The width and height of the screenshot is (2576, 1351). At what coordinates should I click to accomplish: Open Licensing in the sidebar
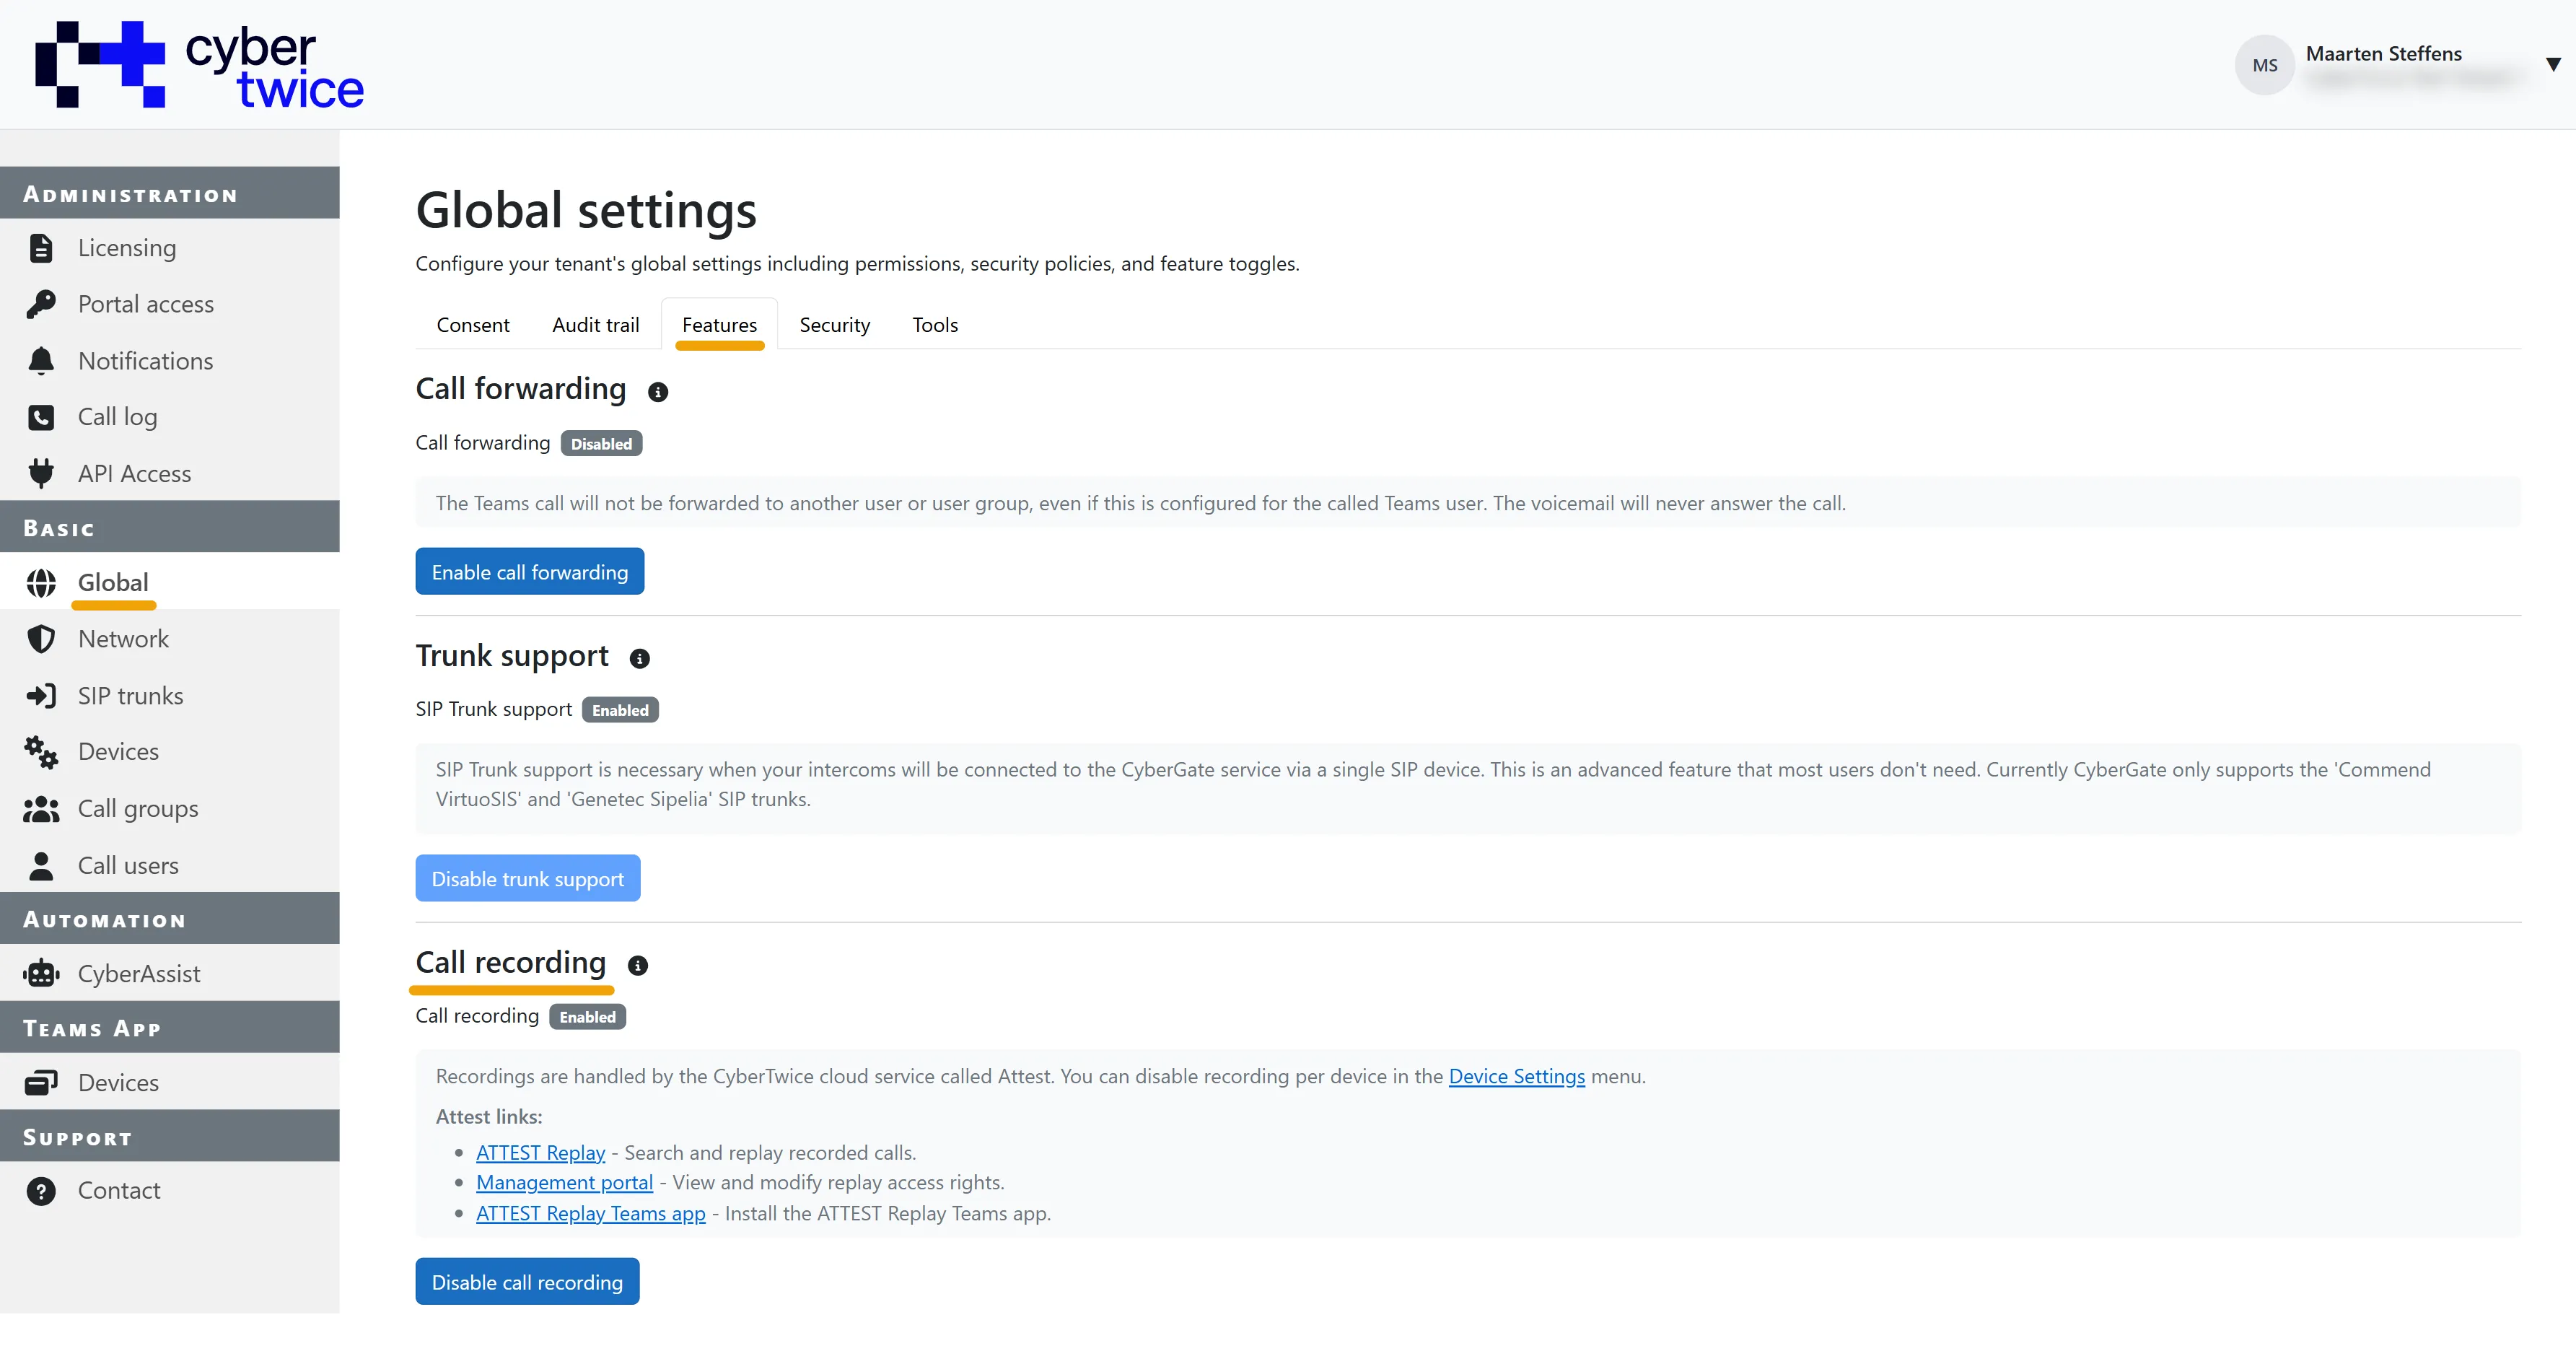click(170, 248)
